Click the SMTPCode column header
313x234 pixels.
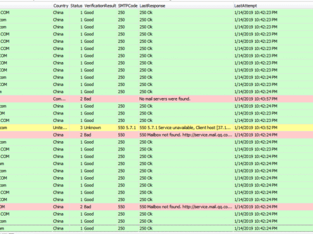[x=128, y=6]
